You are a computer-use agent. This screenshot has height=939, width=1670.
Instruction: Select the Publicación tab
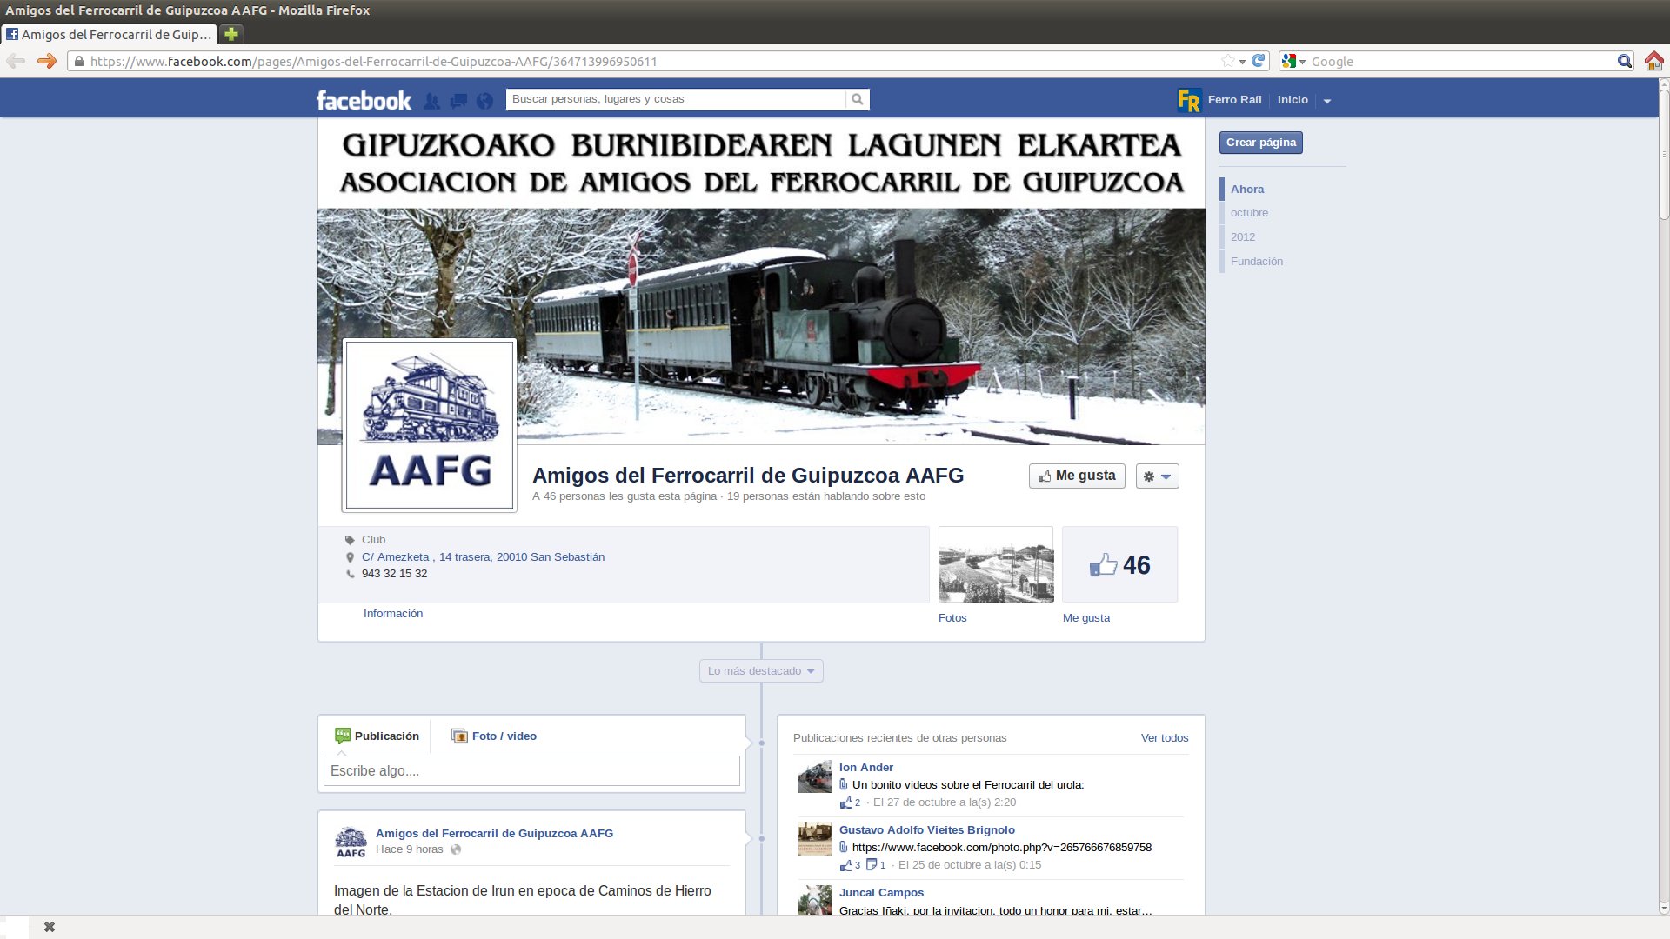tap(377, 736)
